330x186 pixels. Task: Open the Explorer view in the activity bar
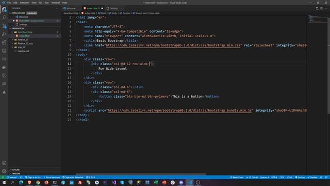(4, 9)
